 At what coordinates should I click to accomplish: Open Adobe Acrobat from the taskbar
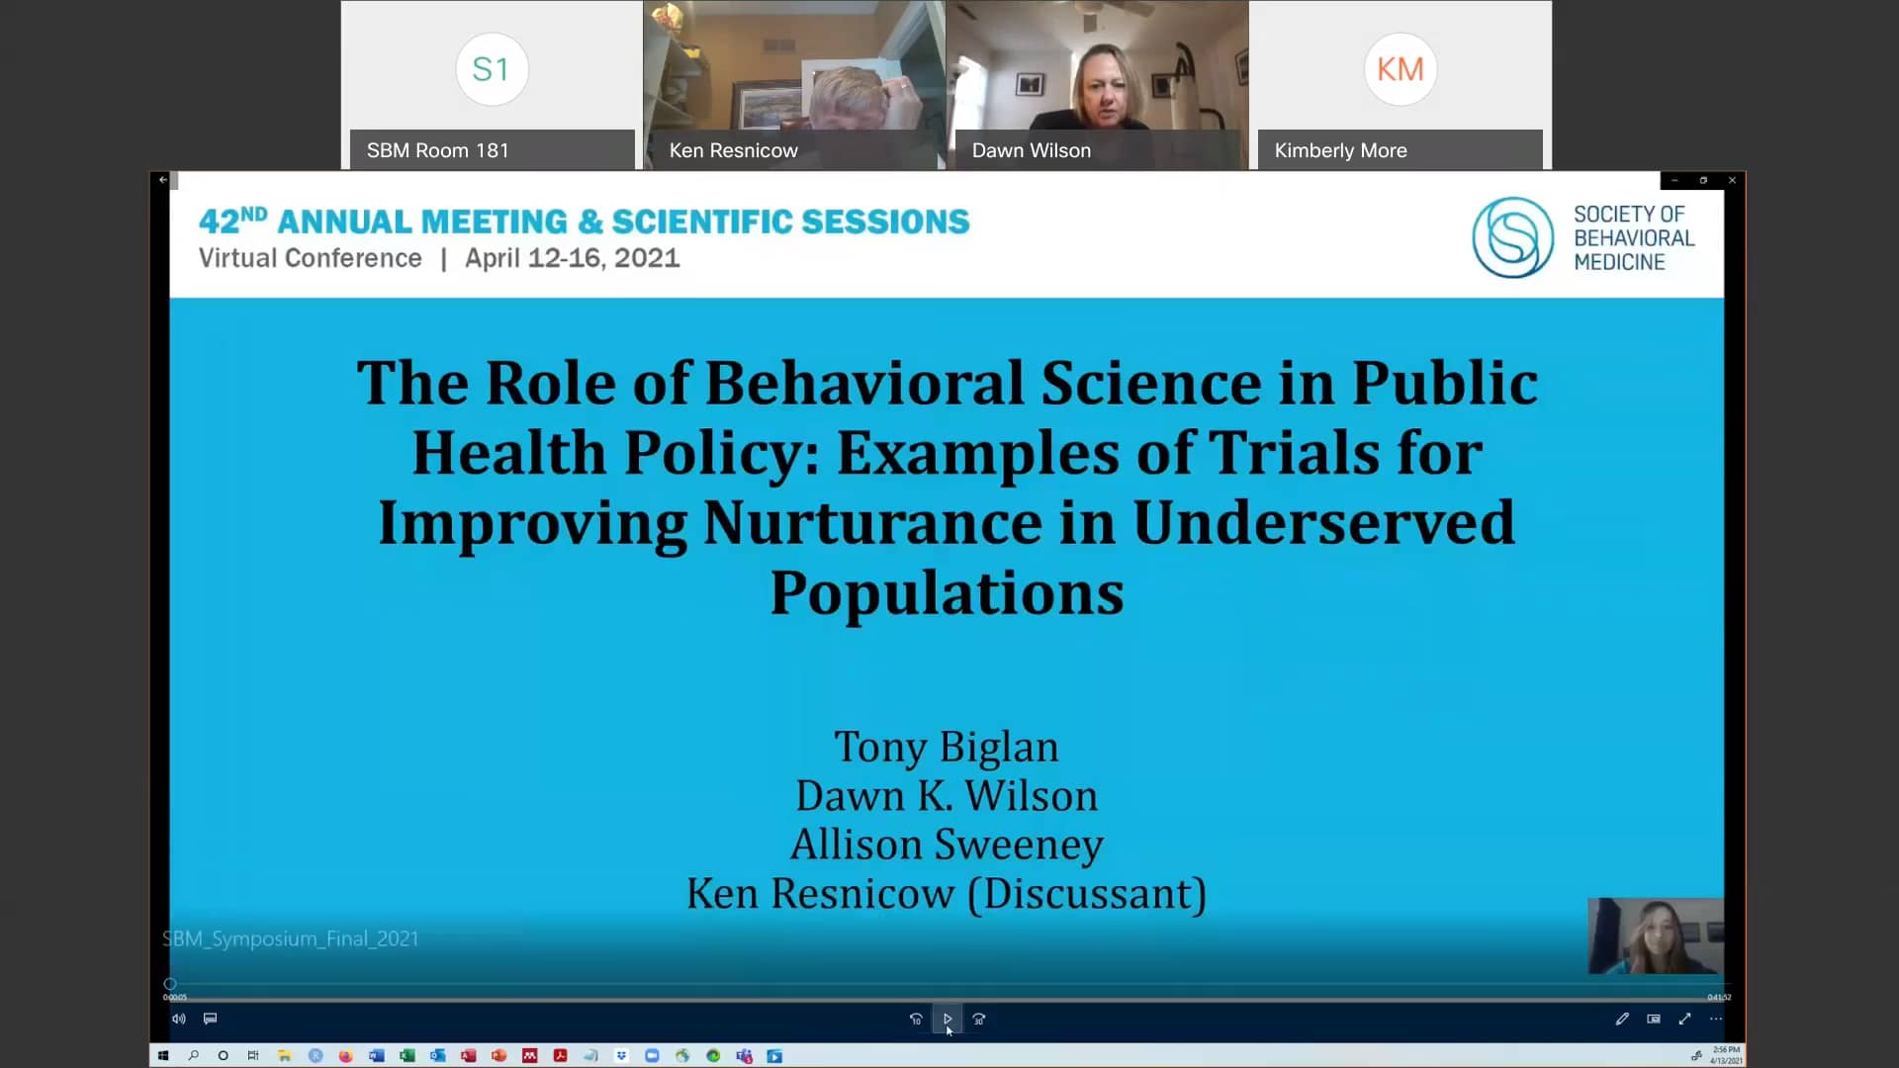pyautogui.click(x=560, y=1055)
